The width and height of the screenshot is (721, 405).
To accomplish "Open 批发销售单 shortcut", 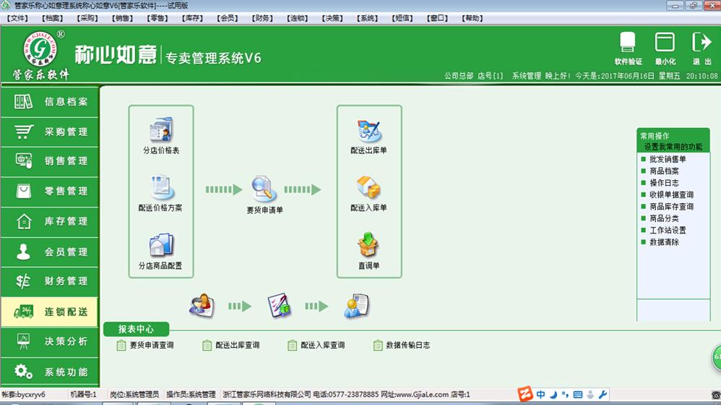I will click(x=668, y=159).
